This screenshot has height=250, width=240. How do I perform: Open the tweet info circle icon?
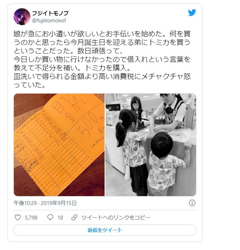point(192,203)
